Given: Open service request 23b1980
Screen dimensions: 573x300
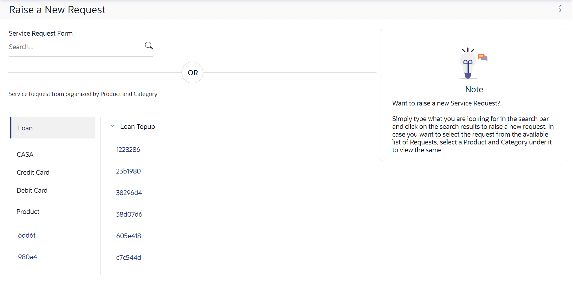Looking at the screenshot, I should 128,171.
